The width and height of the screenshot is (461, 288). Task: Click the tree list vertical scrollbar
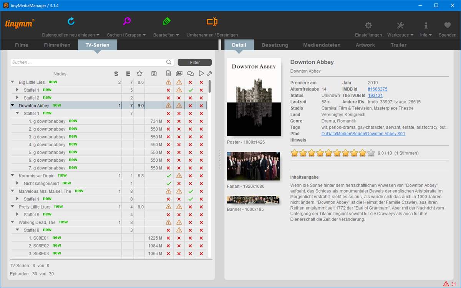[209, 86]
